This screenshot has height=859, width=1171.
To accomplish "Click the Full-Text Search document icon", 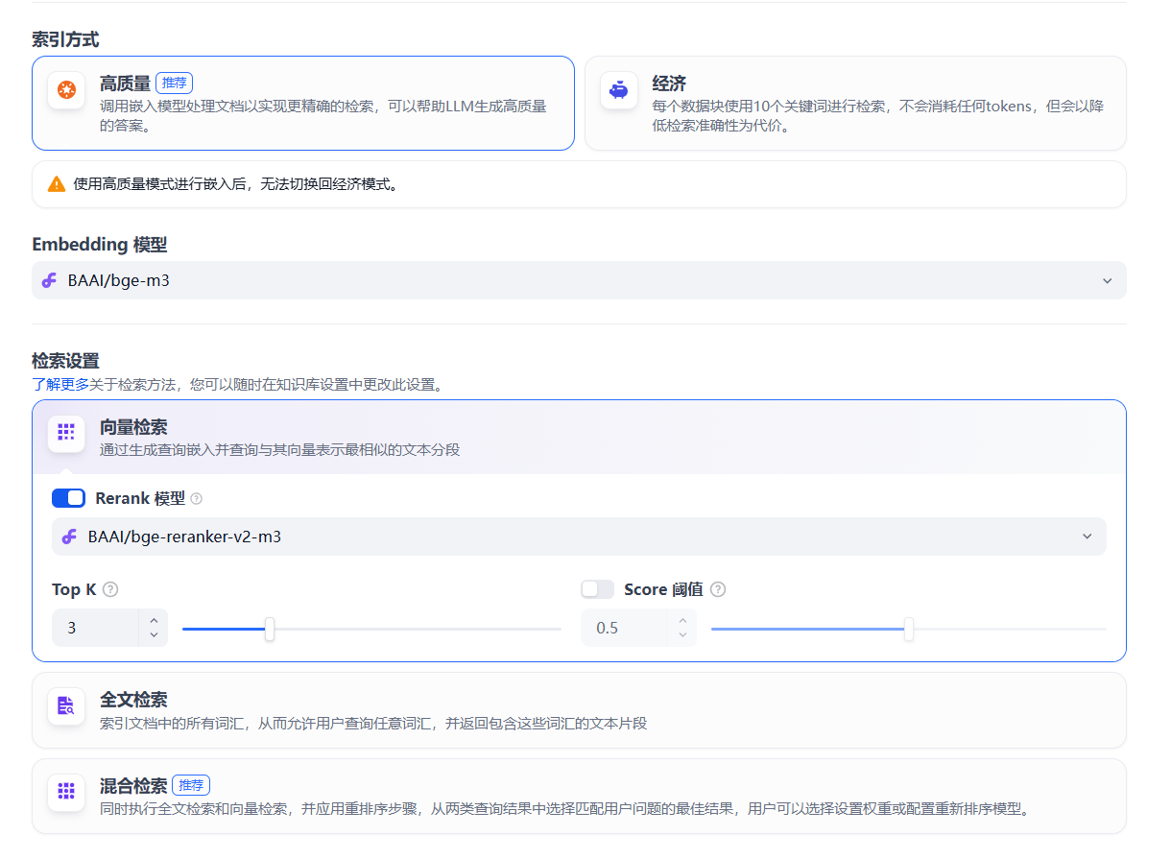I will pos(66,706).
